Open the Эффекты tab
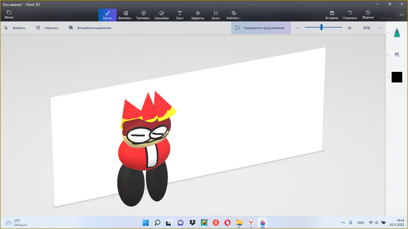The image size is (408, 229). [198, 15]
